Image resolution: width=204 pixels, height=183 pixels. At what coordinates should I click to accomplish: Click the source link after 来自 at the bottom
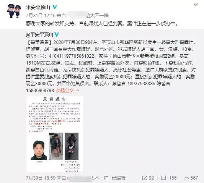[x=88, y=178]
